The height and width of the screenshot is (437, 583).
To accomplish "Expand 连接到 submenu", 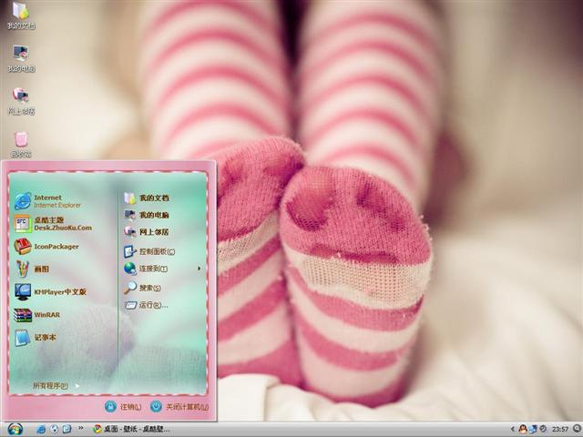I will tap(163, 269).
